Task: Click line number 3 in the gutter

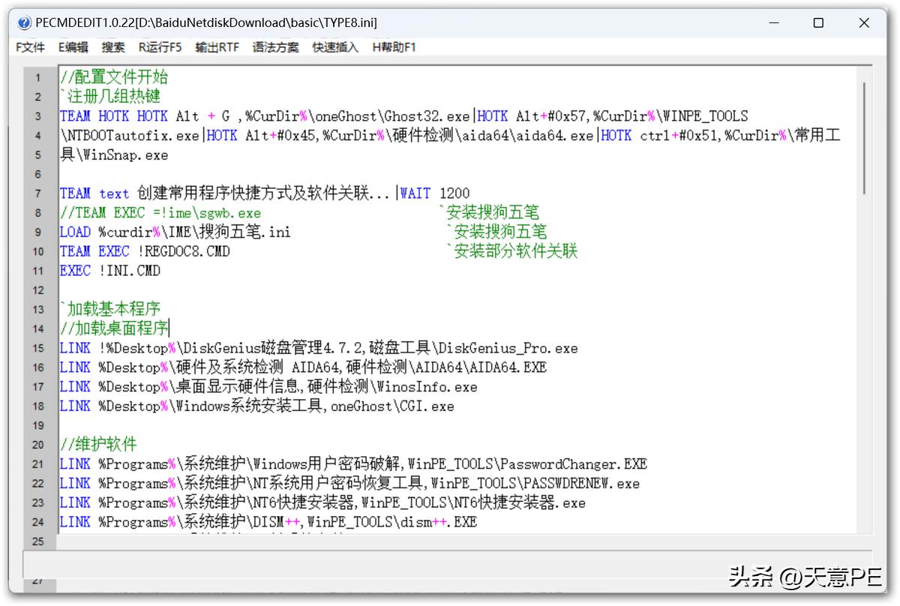Action: click(38, 115)
